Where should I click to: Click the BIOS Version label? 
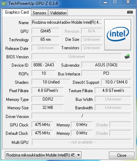[18, 57]
